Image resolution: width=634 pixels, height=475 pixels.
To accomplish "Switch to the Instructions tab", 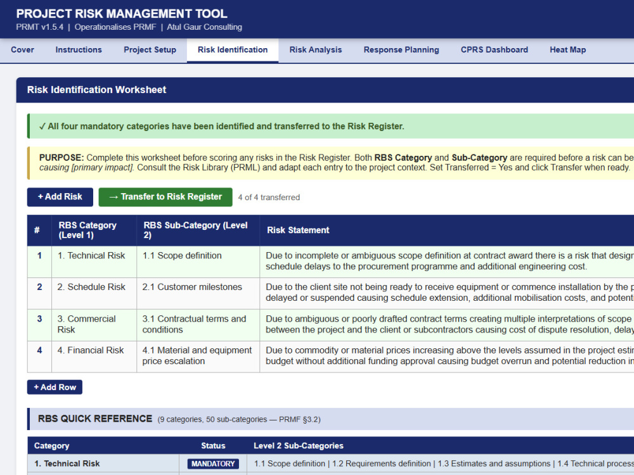I will pos(79,49).
